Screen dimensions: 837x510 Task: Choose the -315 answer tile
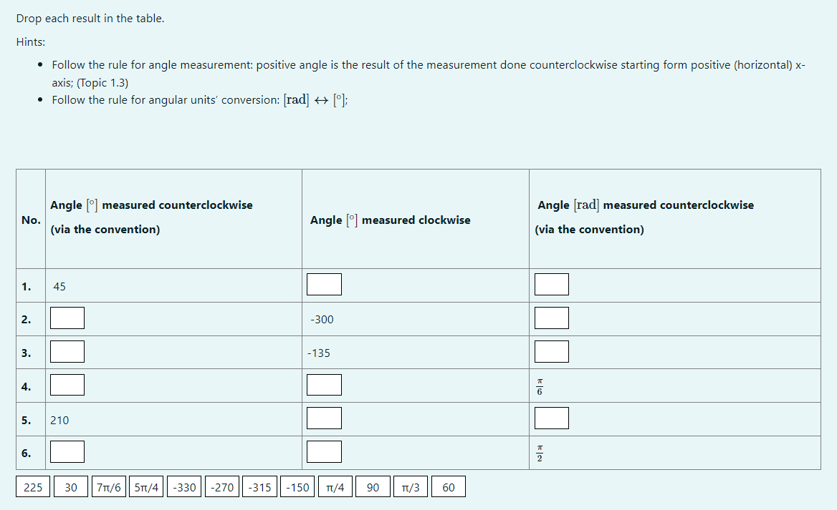click(259, 486)
